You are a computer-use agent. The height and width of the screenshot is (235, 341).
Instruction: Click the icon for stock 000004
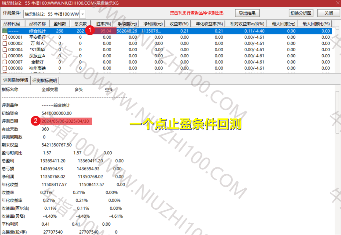[5, 50]
